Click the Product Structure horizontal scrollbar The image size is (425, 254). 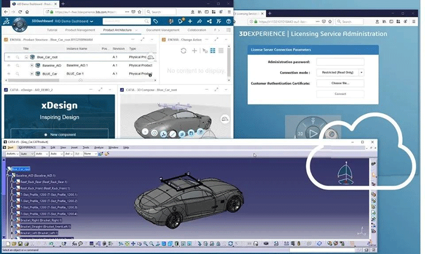33,80
